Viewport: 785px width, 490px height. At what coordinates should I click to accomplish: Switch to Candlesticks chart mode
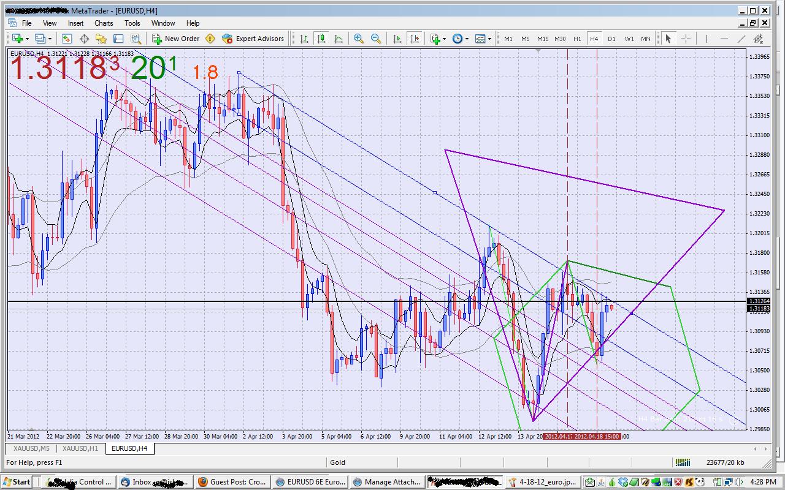tap(321, 39)
